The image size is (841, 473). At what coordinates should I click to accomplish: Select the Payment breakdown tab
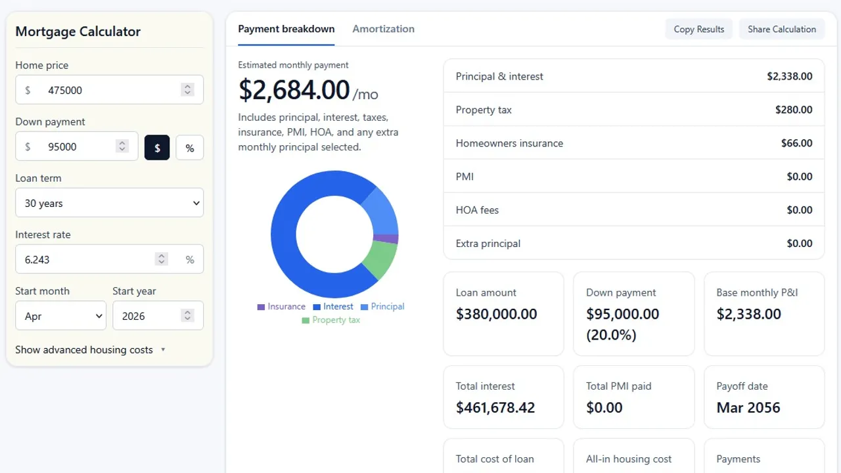coord(286,29)
